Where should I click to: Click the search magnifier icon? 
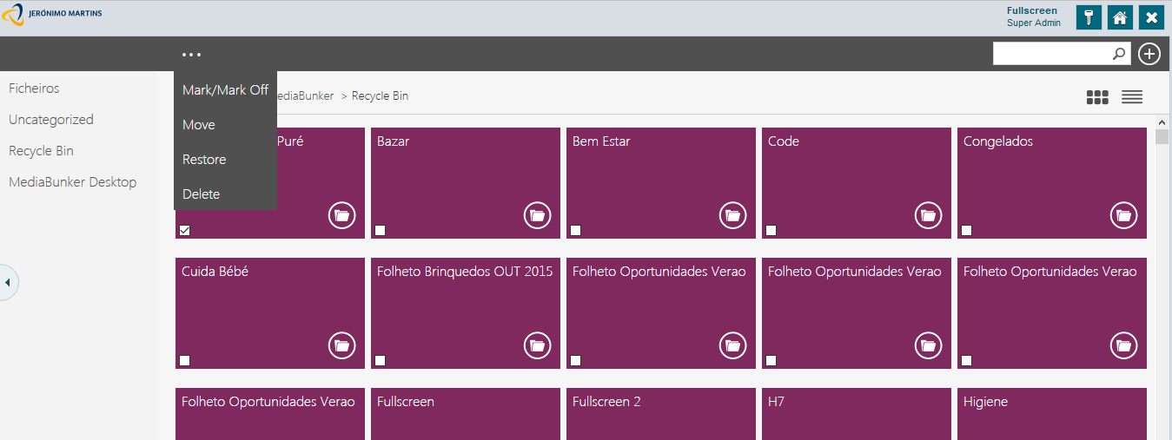tap(1119, 54)
